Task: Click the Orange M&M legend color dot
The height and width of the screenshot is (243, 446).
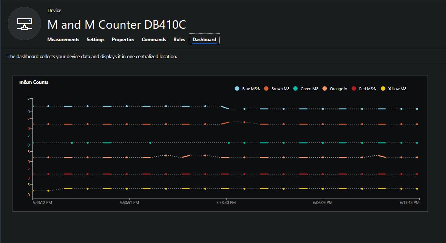Action: coord(325,89)
